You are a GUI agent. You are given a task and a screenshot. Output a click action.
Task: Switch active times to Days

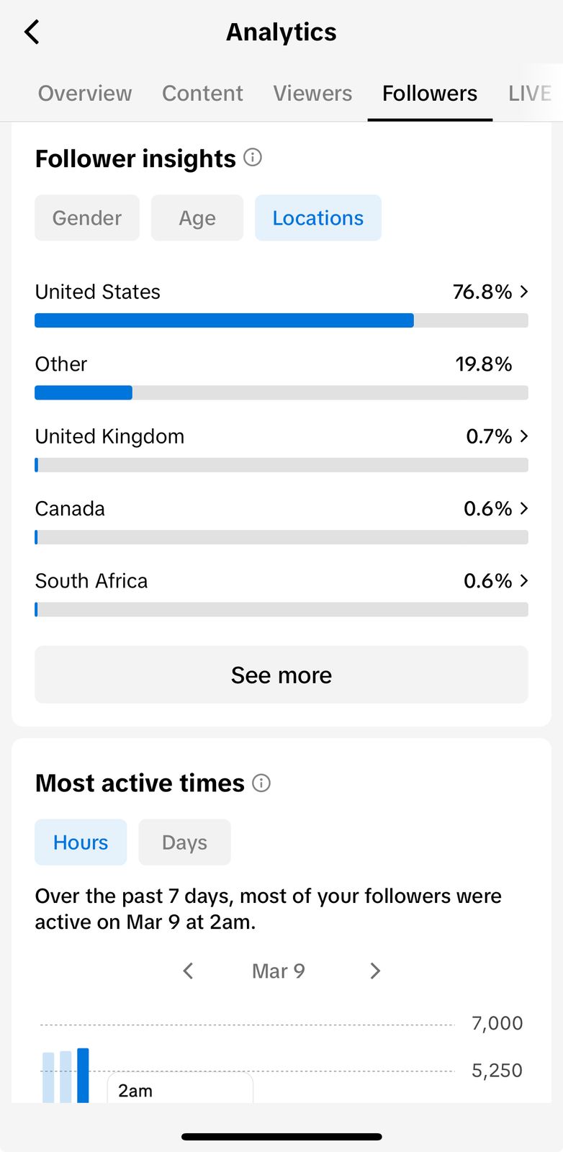click(184, 842)
